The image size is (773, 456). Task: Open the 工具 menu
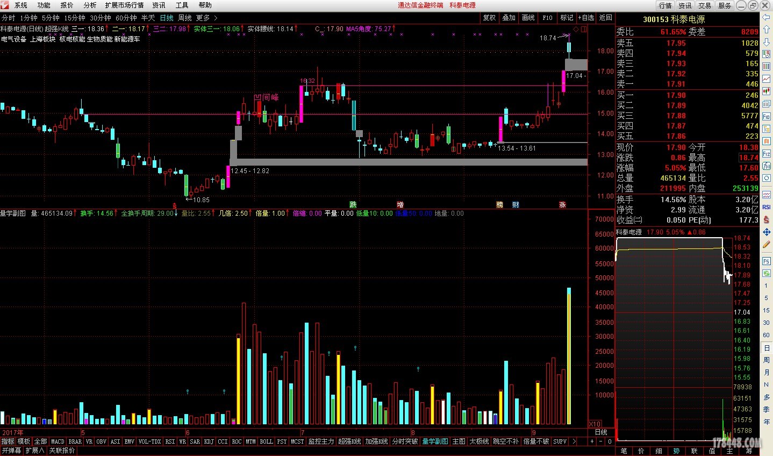click(x=182, y=5)
